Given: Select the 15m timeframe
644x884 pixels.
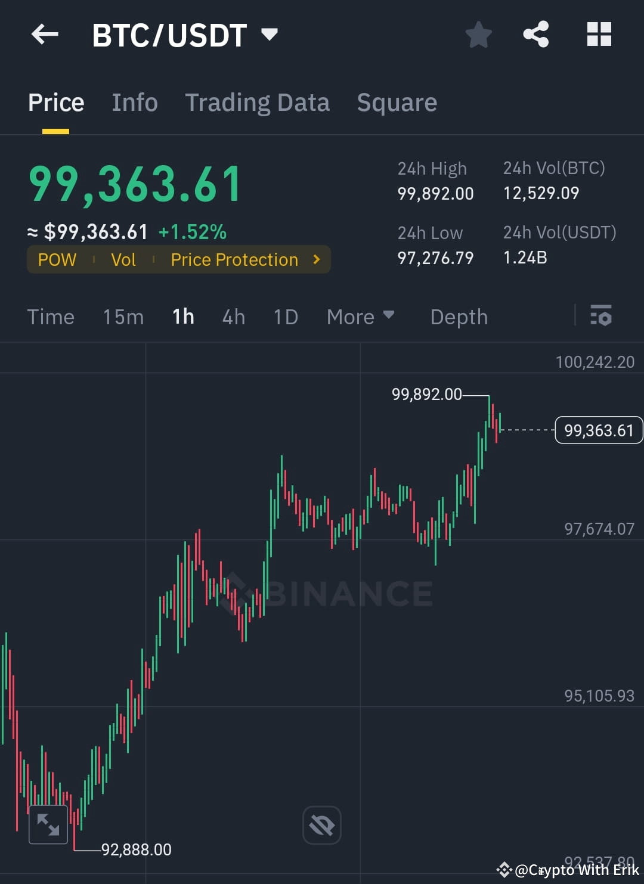Looking at the screenshot, I should coord(123,317).
